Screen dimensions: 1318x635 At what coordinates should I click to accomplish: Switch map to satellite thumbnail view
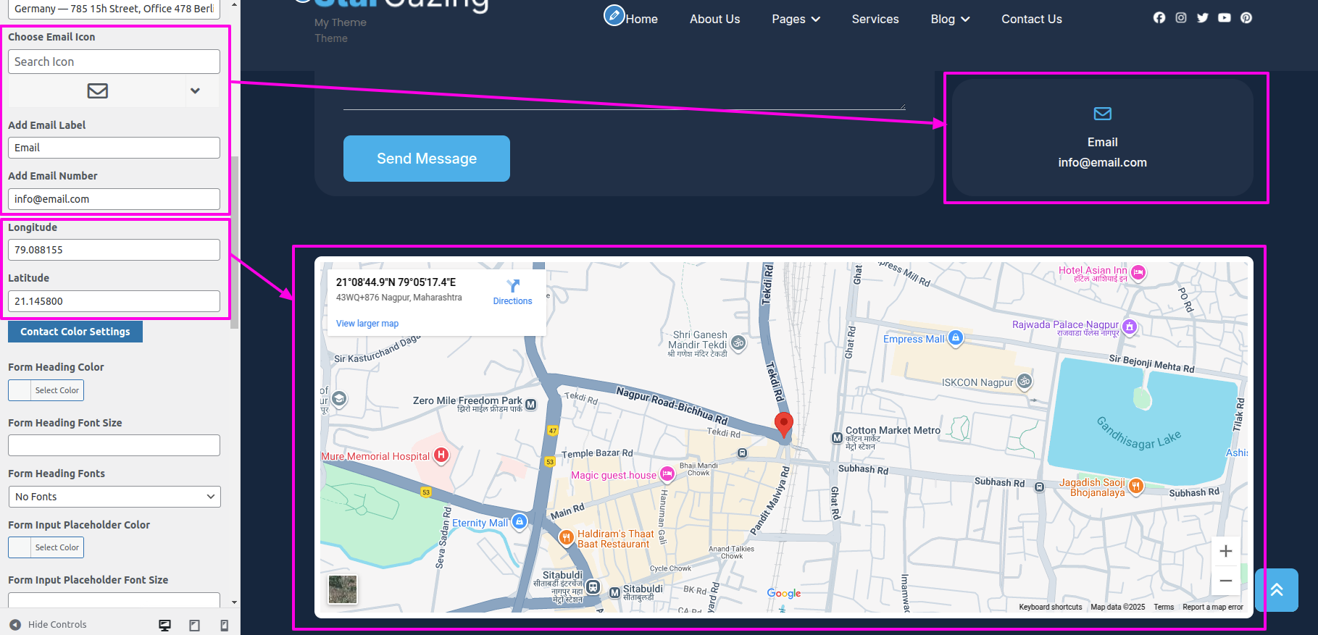(343, 589)
